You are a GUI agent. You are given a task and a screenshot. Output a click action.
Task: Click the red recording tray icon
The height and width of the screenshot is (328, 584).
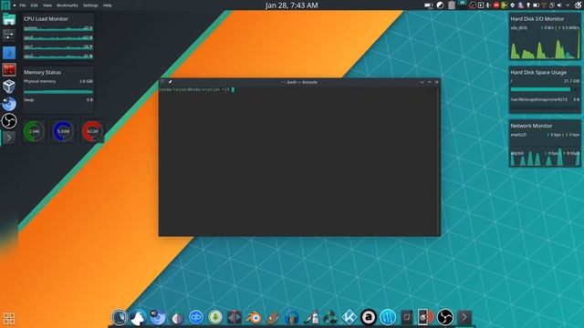(x=496, y=5)
